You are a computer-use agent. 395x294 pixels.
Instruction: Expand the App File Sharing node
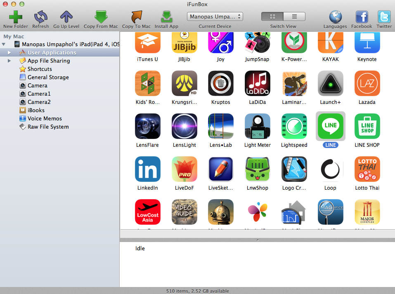coord(9,61)
